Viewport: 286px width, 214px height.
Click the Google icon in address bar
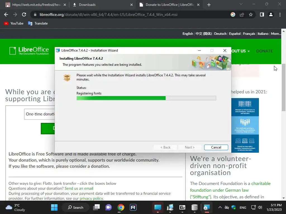click(x=233, y=14)
